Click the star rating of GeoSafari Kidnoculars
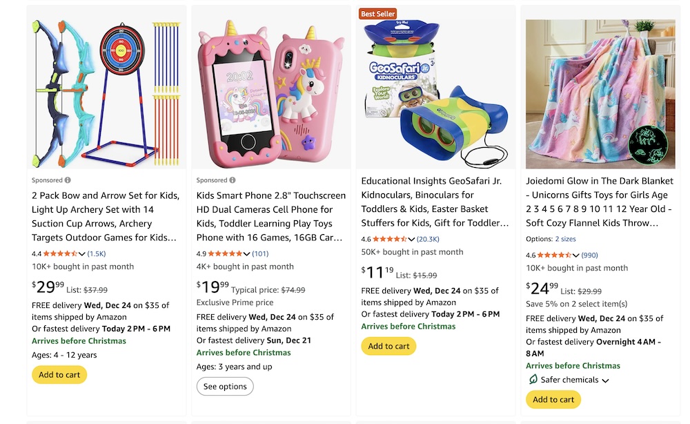The height and width of the screenshot is (424, 690). 390,239
